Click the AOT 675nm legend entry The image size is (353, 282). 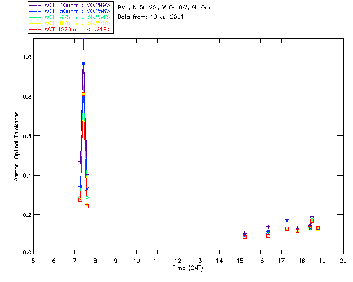point(69,17)
